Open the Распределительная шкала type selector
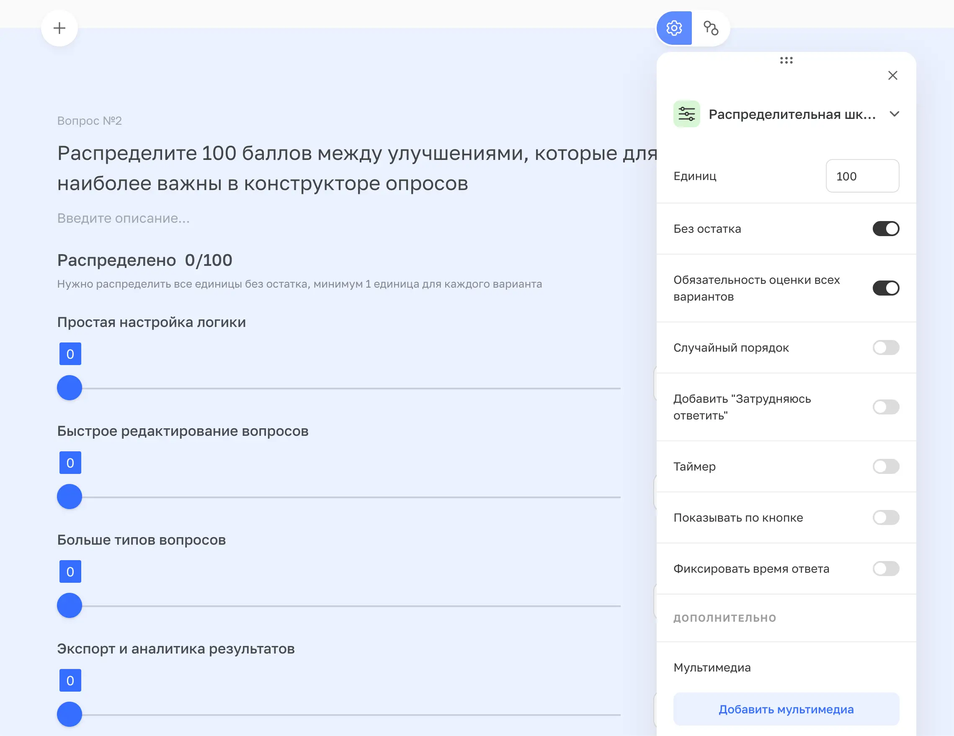 pyautogui.click(x=786, y=114)
